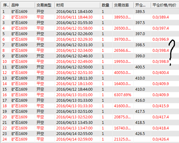Click 矿石1609 in row 1
This screenshot has width=179, height=143.
pos(19,11)
